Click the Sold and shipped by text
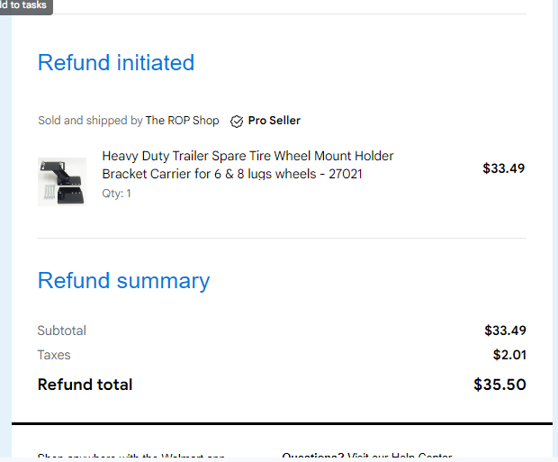Viewport: 558px width, 462px height. (x=90, y=121)
